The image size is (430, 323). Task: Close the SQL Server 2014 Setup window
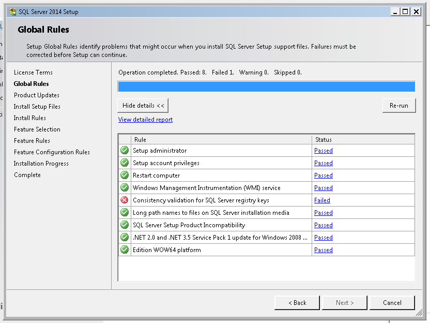pyautogui.click(x=416, y=11)
